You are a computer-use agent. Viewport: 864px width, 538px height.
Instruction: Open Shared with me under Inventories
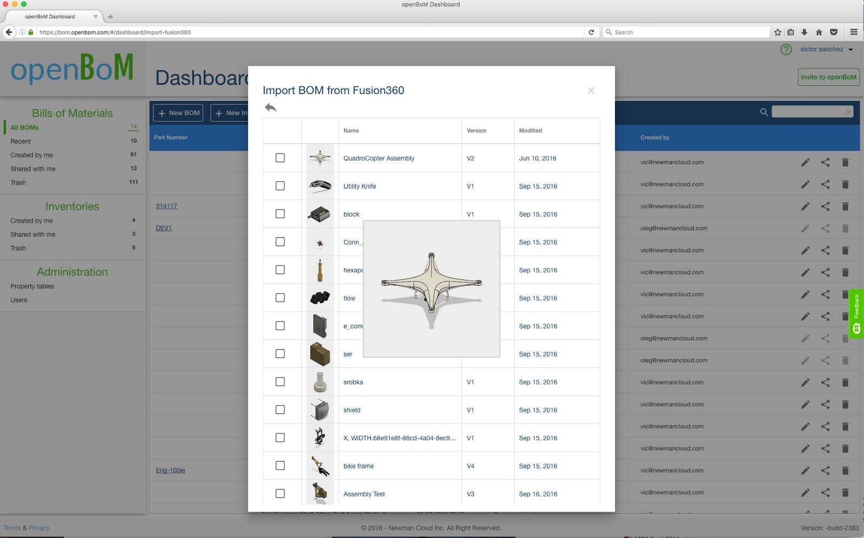point(32,234)
